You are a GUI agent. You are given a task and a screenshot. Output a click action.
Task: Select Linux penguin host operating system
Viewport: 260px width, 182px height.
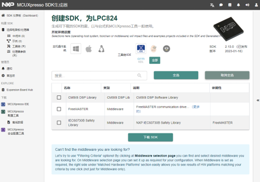click(101, 49)
